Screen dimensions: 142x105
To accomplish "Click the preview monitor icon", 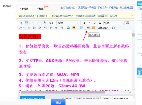I will 26,23.
